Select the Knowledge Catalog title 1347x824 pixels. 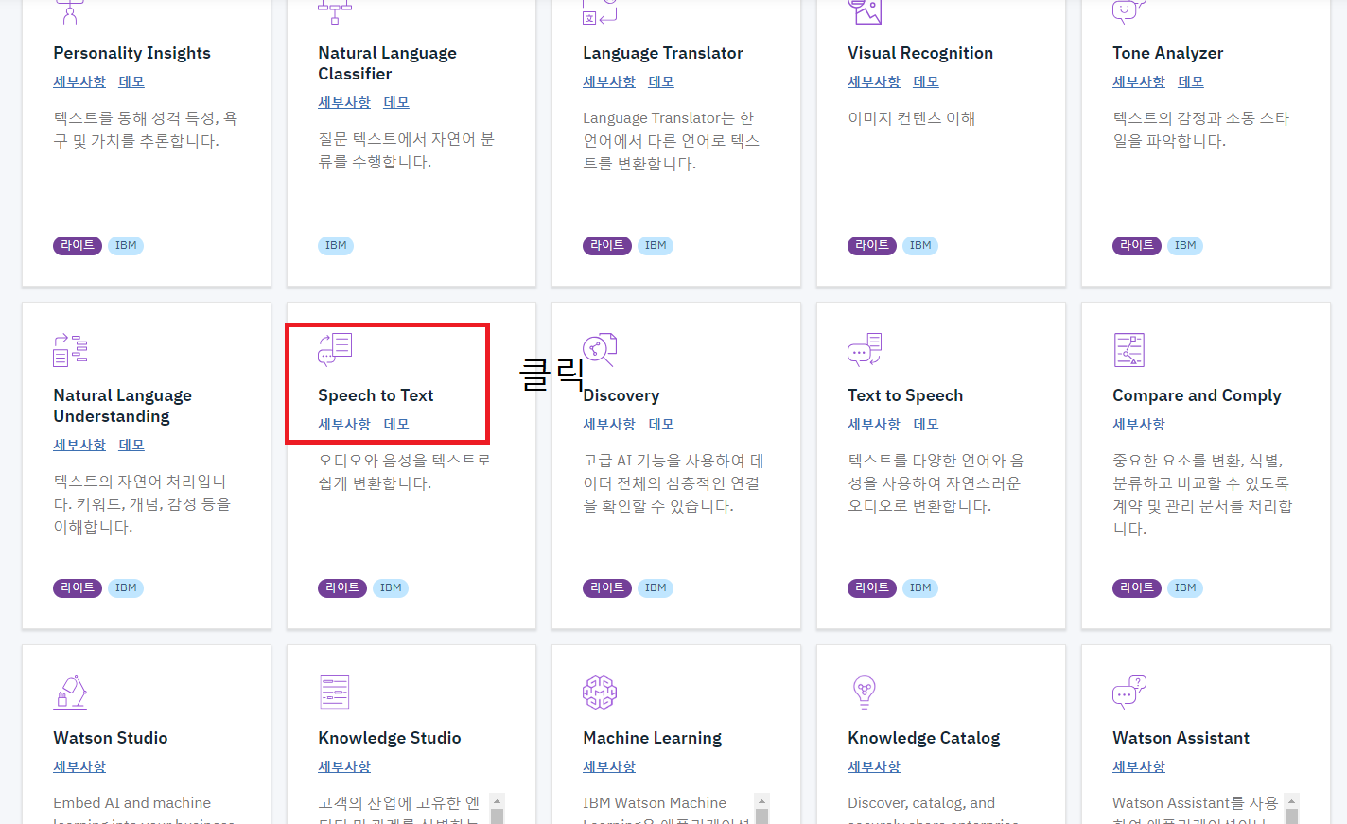(924, 738)
